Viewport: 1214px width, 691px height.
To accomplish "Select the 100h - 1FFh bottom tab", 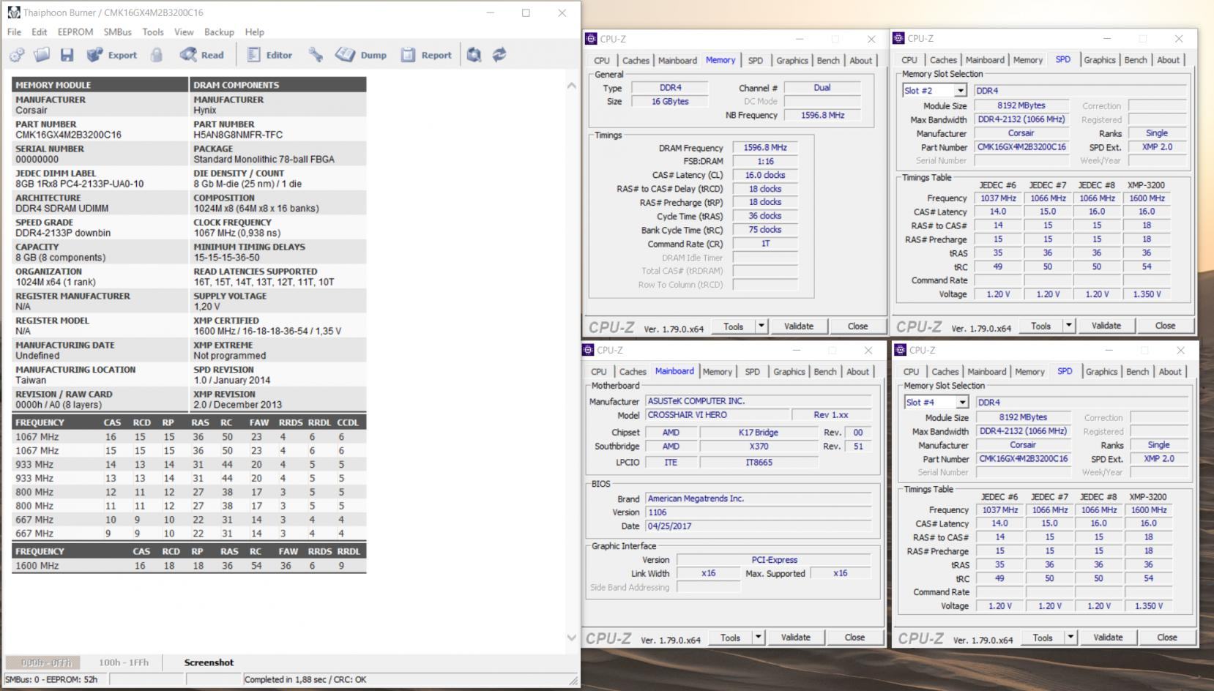I will (124, 662).
